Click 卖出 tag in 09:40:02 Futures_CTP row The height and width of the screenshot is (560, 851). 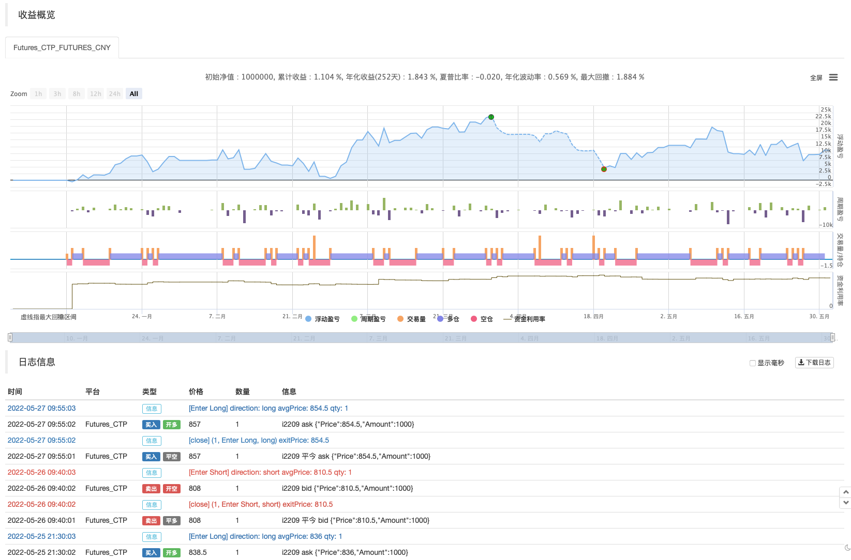pyautogui.click(x=151, y=489)
